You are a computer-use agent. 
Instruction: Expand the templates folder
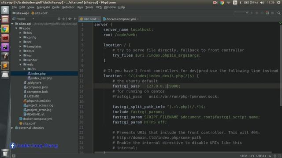(x=20, y=47)
